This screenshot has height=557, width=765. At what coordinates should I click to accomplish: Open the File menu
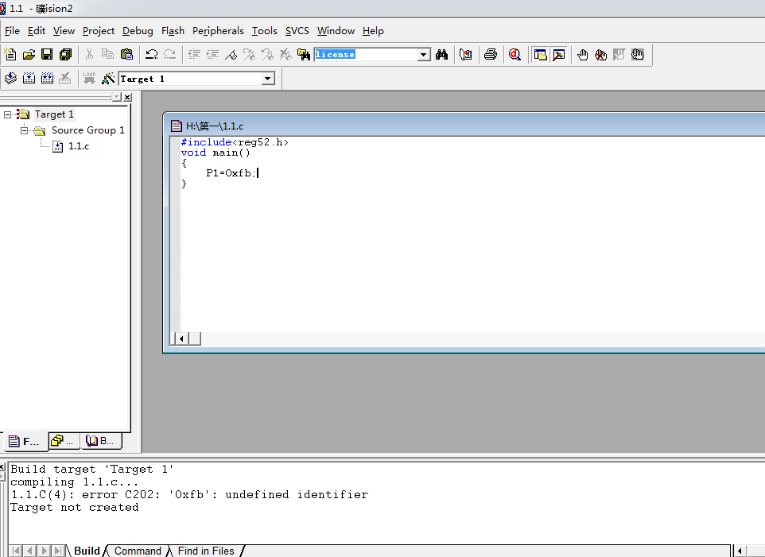click(12, 31)
